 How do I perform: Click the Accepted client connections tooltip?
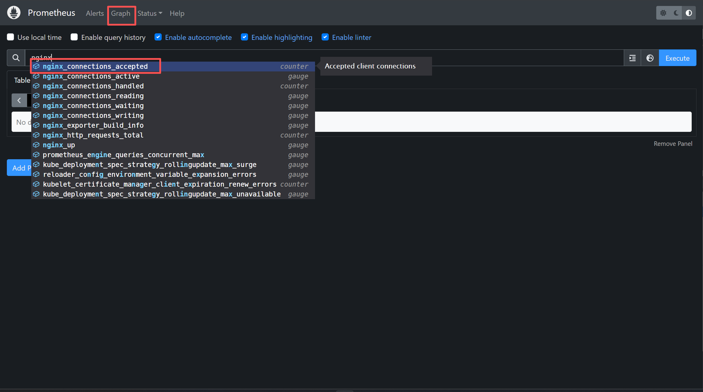pyautogui.click(x=376, y=66)
